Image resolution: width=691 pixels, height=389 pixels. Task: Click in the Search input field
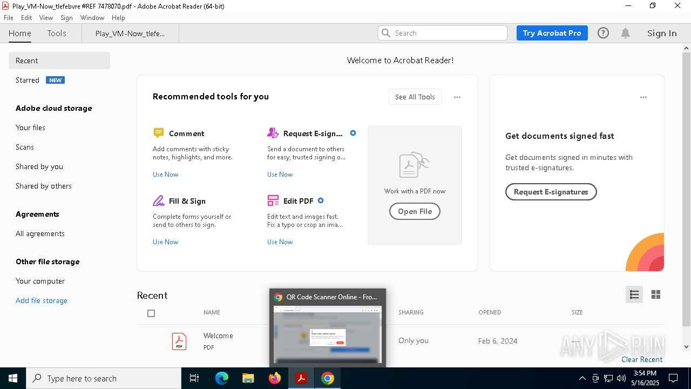pos(443,33)
